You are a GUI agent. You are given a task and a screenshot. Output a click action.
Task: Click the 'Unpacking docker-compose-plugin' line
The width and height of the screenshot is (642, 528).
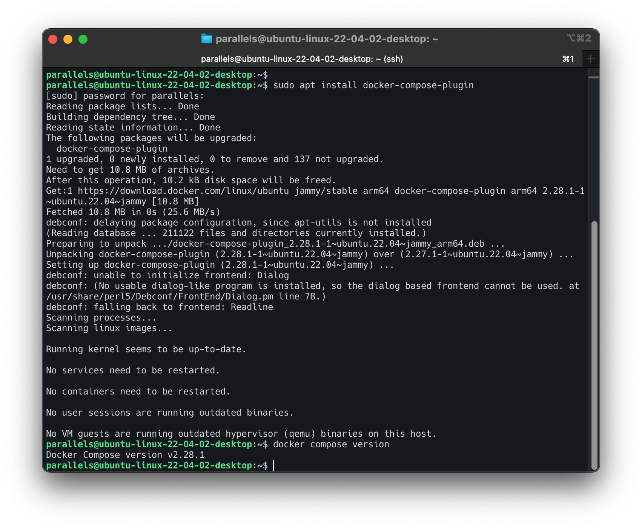pos(310,254)
